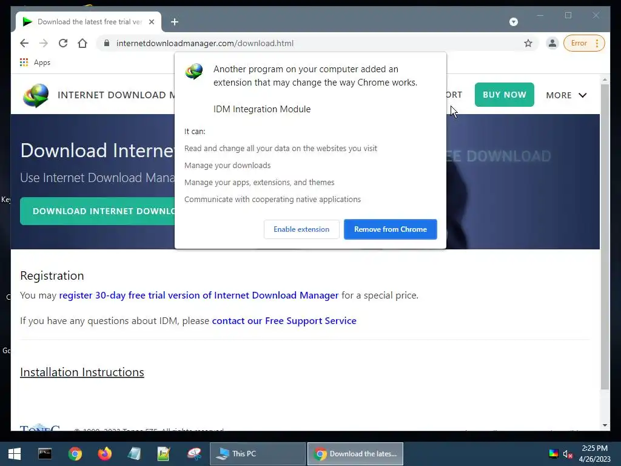621x466 pixels.
Task: Switch to This PC taskbar window
Action: tap(257, 454)
